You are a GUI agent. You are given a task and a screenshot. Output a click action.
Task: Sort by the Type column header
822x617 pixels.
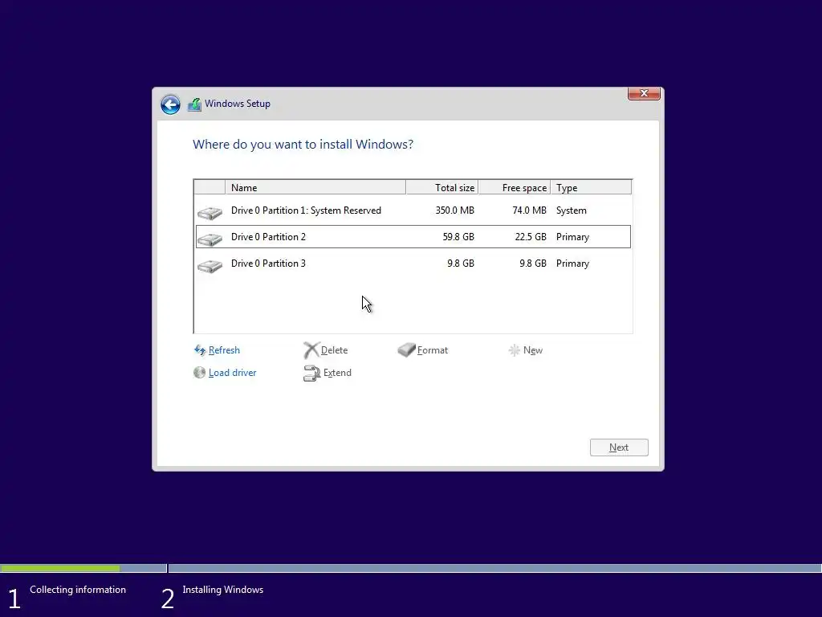coord(591,187)
